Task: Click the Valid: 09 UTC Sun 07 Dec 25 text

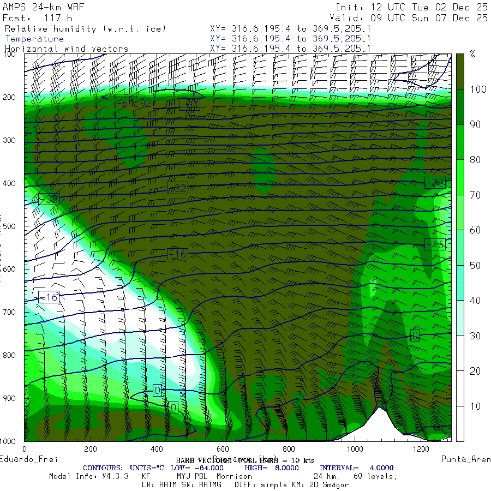Action: (x=412, y=18)
